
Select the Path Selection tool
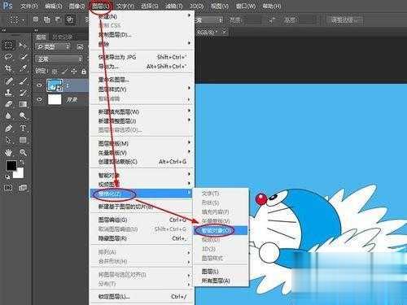click(x=8, y=140)
